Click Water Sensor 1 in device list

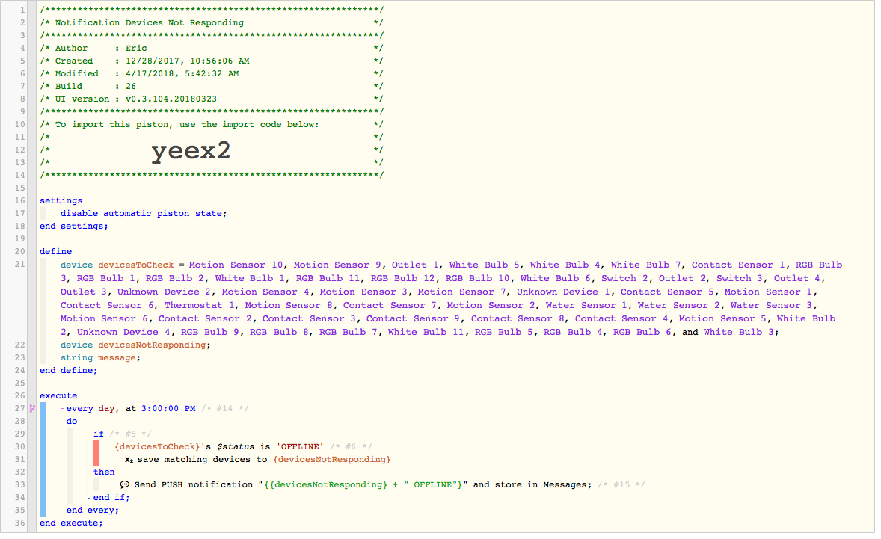(586, 306)
